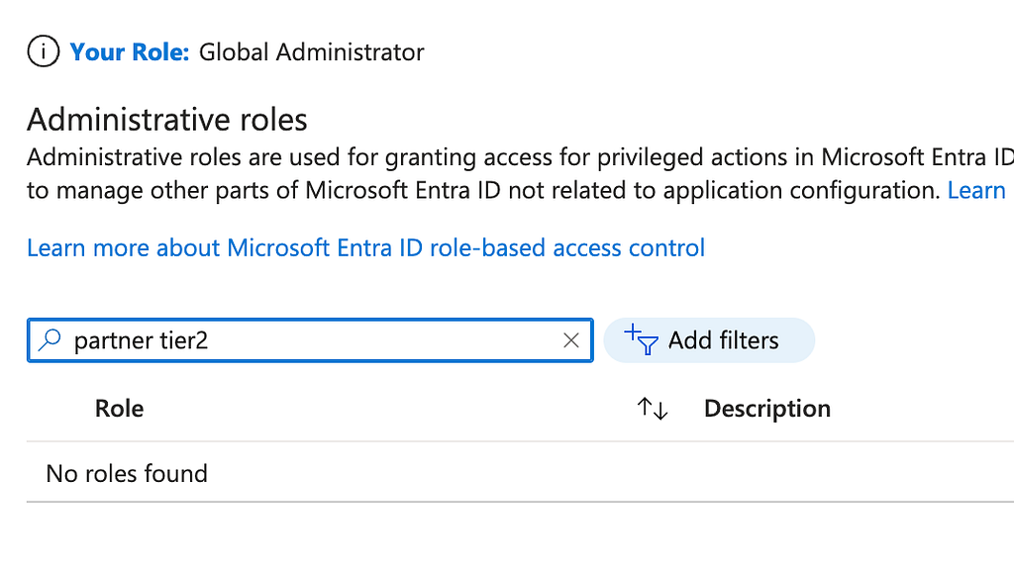Click the No roles found row
1014x567 pixels.
[x=127, y=473]
